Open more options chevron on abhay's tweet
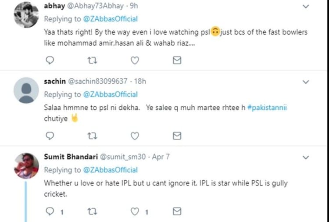 306,7
